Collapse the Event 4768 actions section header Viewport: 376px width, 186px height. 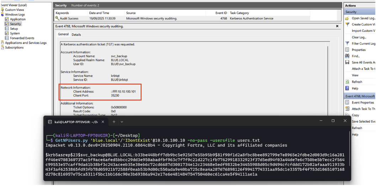(x=359, y=96)
